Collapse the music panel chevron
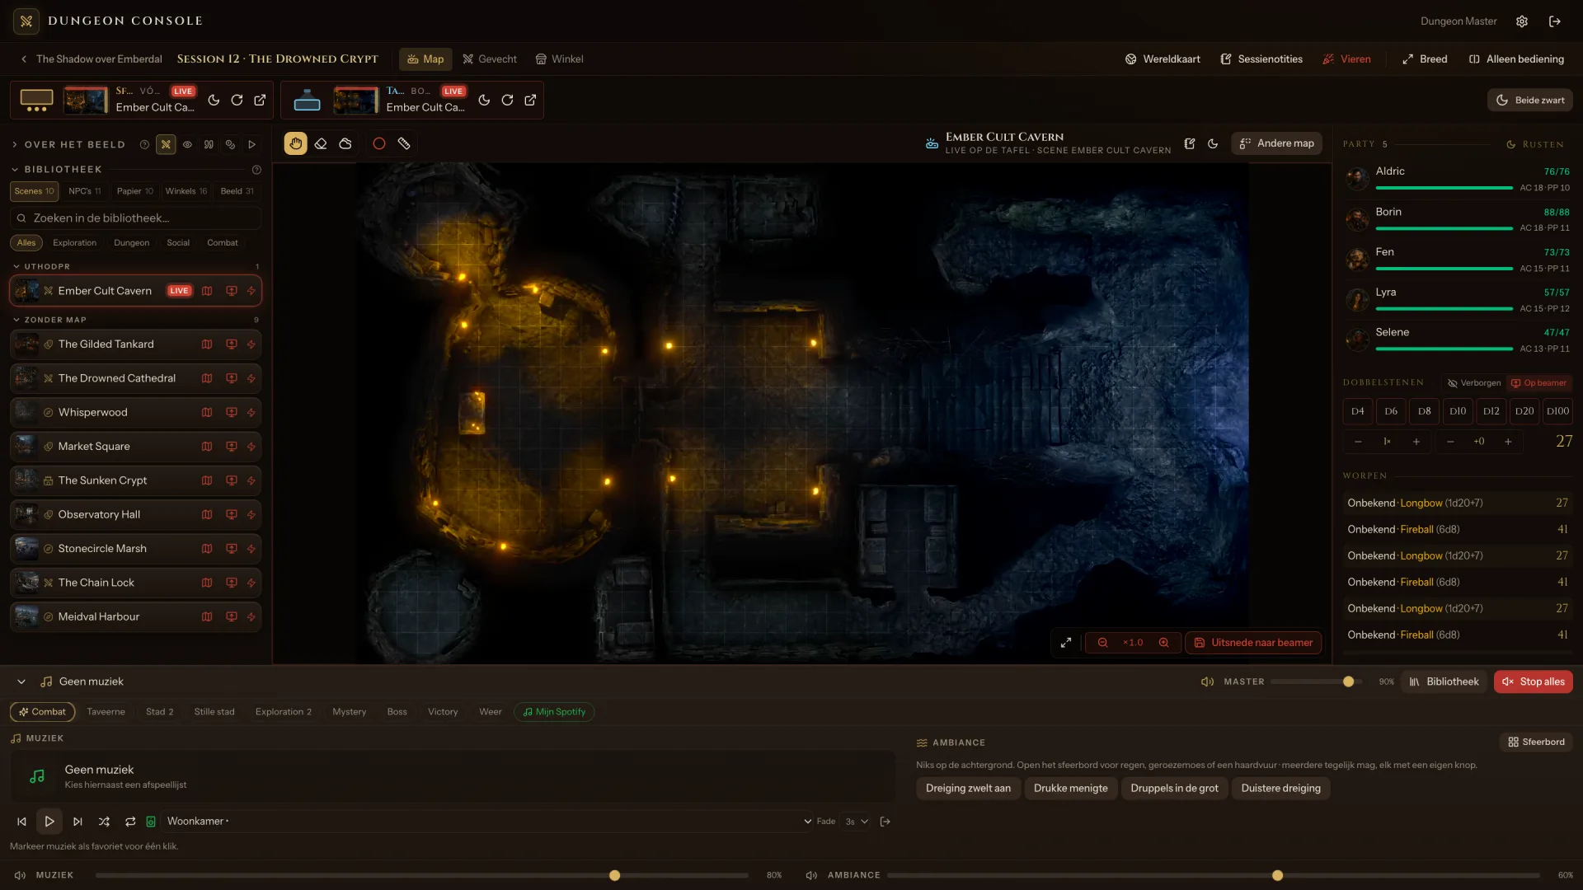Screen dimensions: 1583x890 [21, 682]
